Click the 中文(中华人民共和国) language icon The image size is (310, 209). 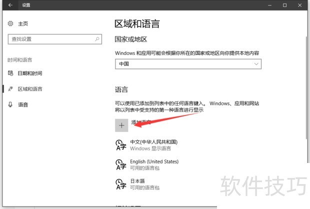click(120, 145)
